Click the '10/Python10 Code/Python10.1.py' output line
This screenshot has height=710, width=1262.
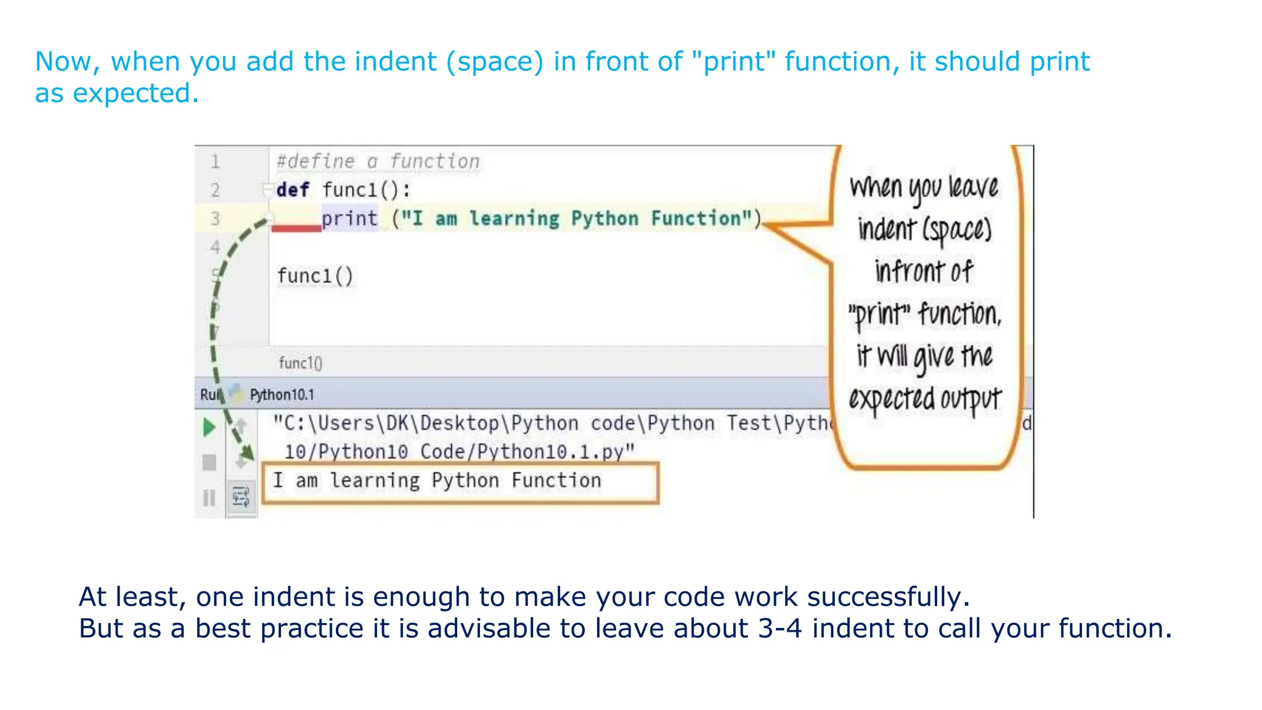click(459, 452)
